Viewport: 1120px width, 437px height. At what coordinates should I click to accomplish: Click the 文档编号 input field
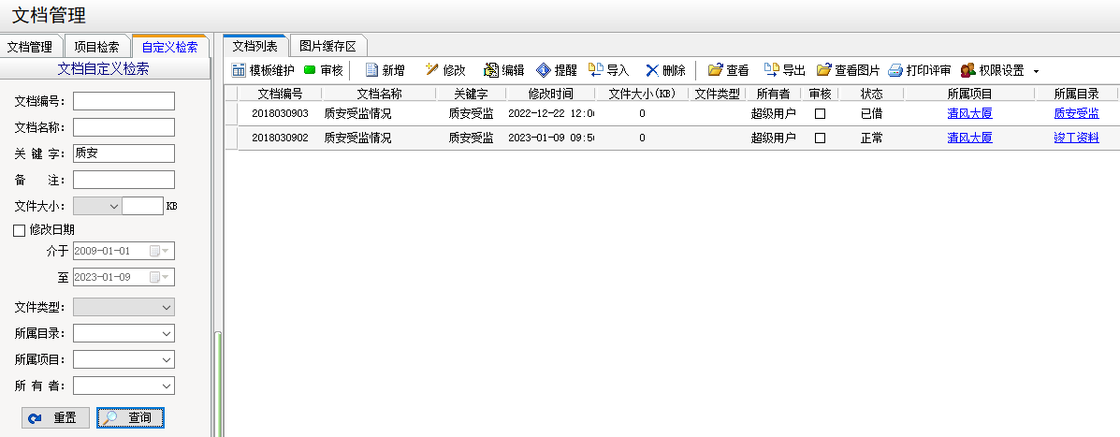tap(124, 101)
